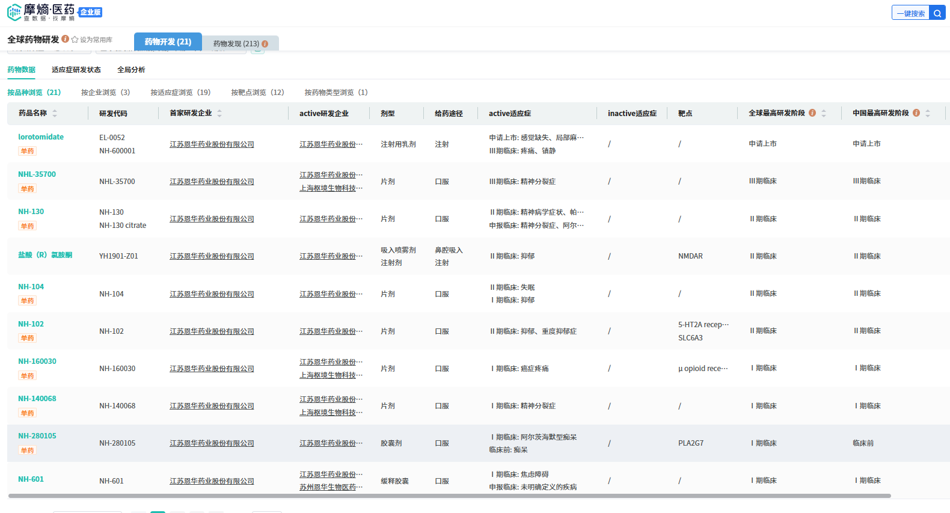Click info icon on 中国最高研发阶段 header
The image size is (950, 513).
(x=916, y=113)
